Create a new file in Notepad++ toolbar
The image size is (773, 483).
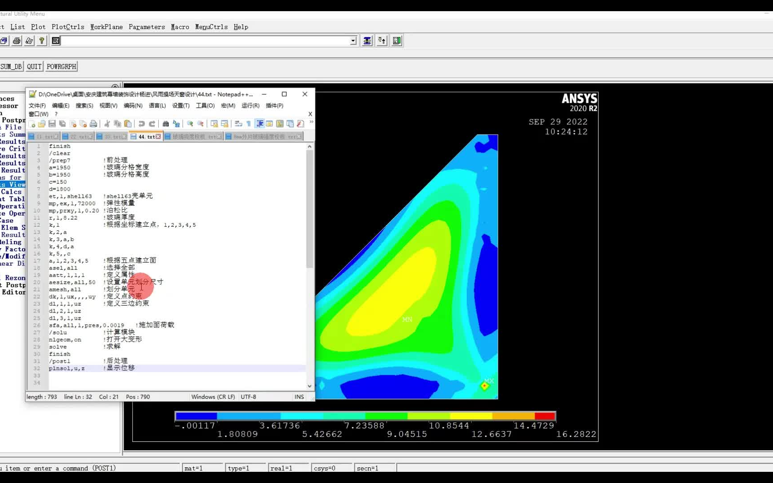coord(32,123)
